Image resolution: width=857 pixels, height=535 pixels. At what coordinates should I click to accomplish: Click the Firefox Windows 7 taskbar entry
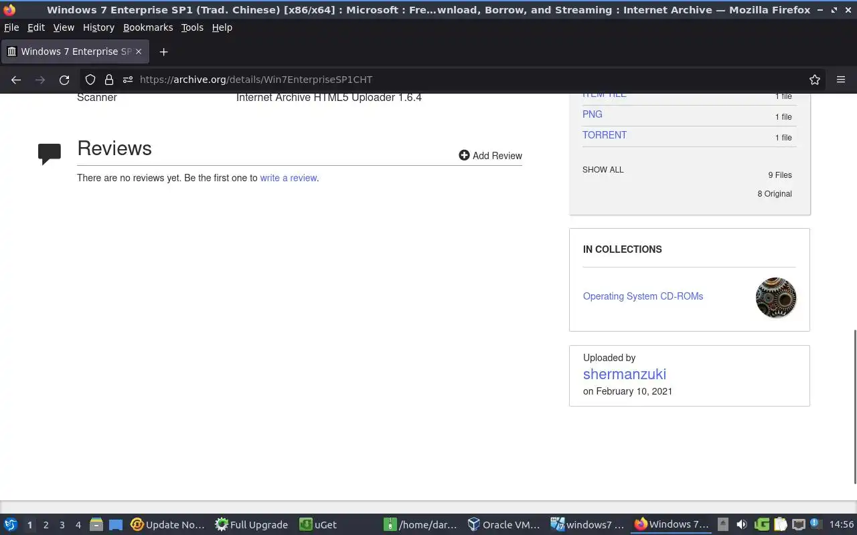(672, 525)
